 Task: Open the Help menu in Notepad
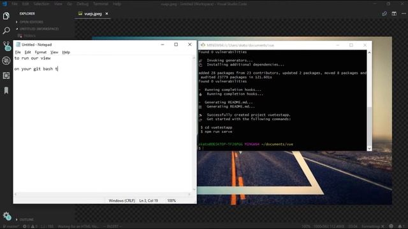click(x=66, y=52)
